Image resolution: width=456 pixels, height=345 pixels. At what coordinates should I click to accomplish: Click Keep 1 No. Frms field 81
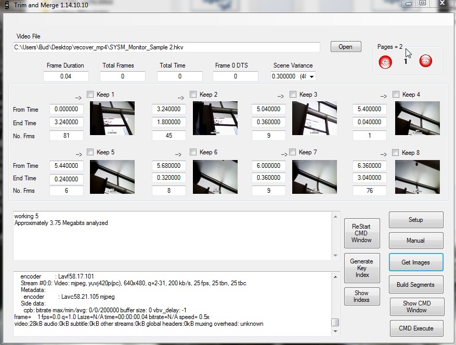coord(67,136)
